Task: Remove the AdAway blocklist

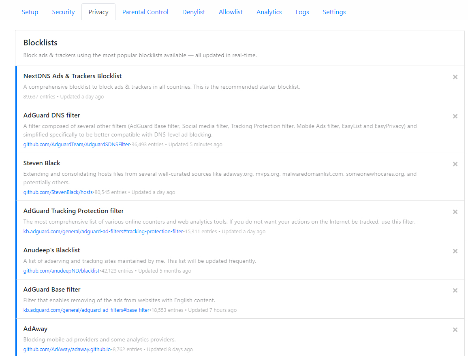Action: (455, 330)
